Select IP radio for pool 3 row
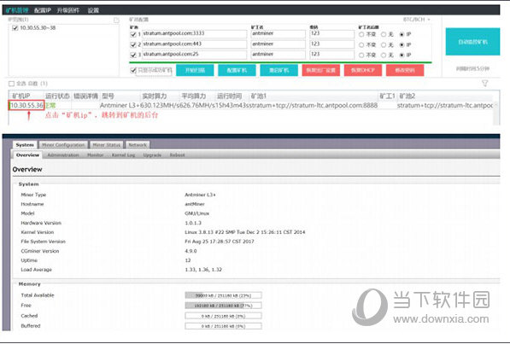 tap(402, 55)
